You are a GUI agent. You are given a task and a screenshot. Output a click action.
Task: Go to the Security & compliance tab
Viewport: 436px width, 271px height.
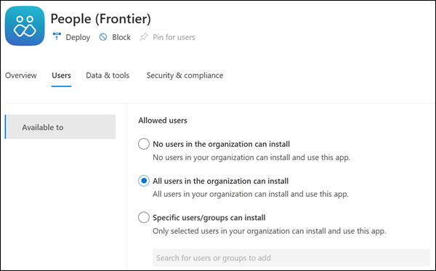tap(185, 76)
